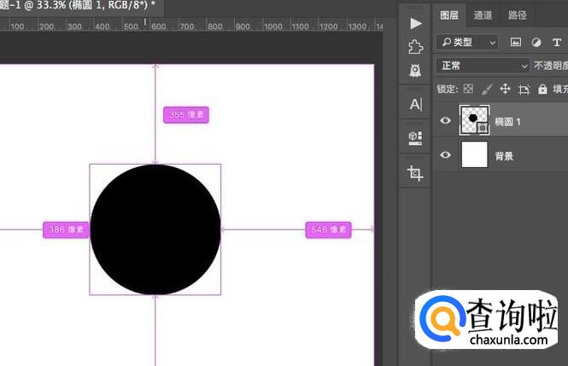Switch to the 路径 tab

(517, 15)
